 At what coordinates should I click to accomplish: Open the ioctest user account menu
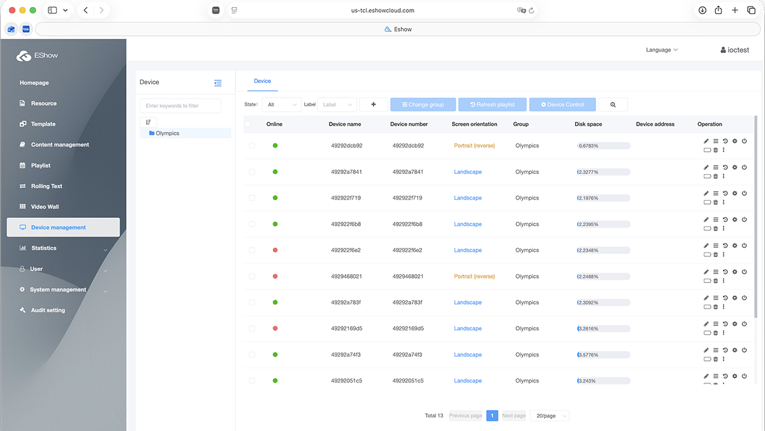(x=734, y=50)
